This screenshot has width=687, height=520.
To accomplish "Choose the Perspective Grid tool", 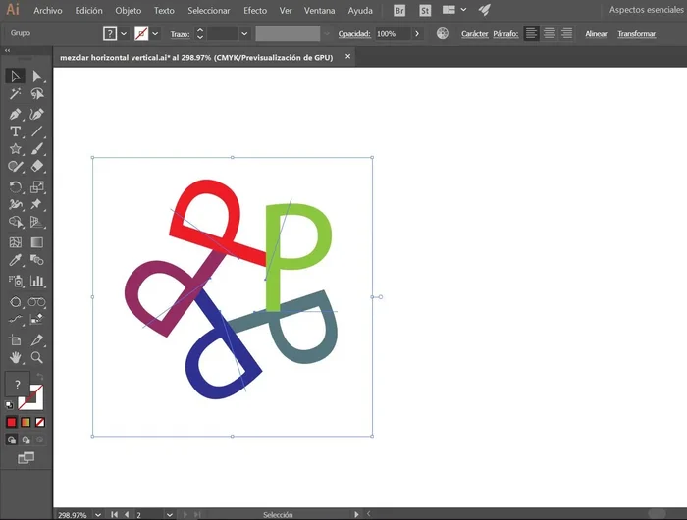I will 37,222.
